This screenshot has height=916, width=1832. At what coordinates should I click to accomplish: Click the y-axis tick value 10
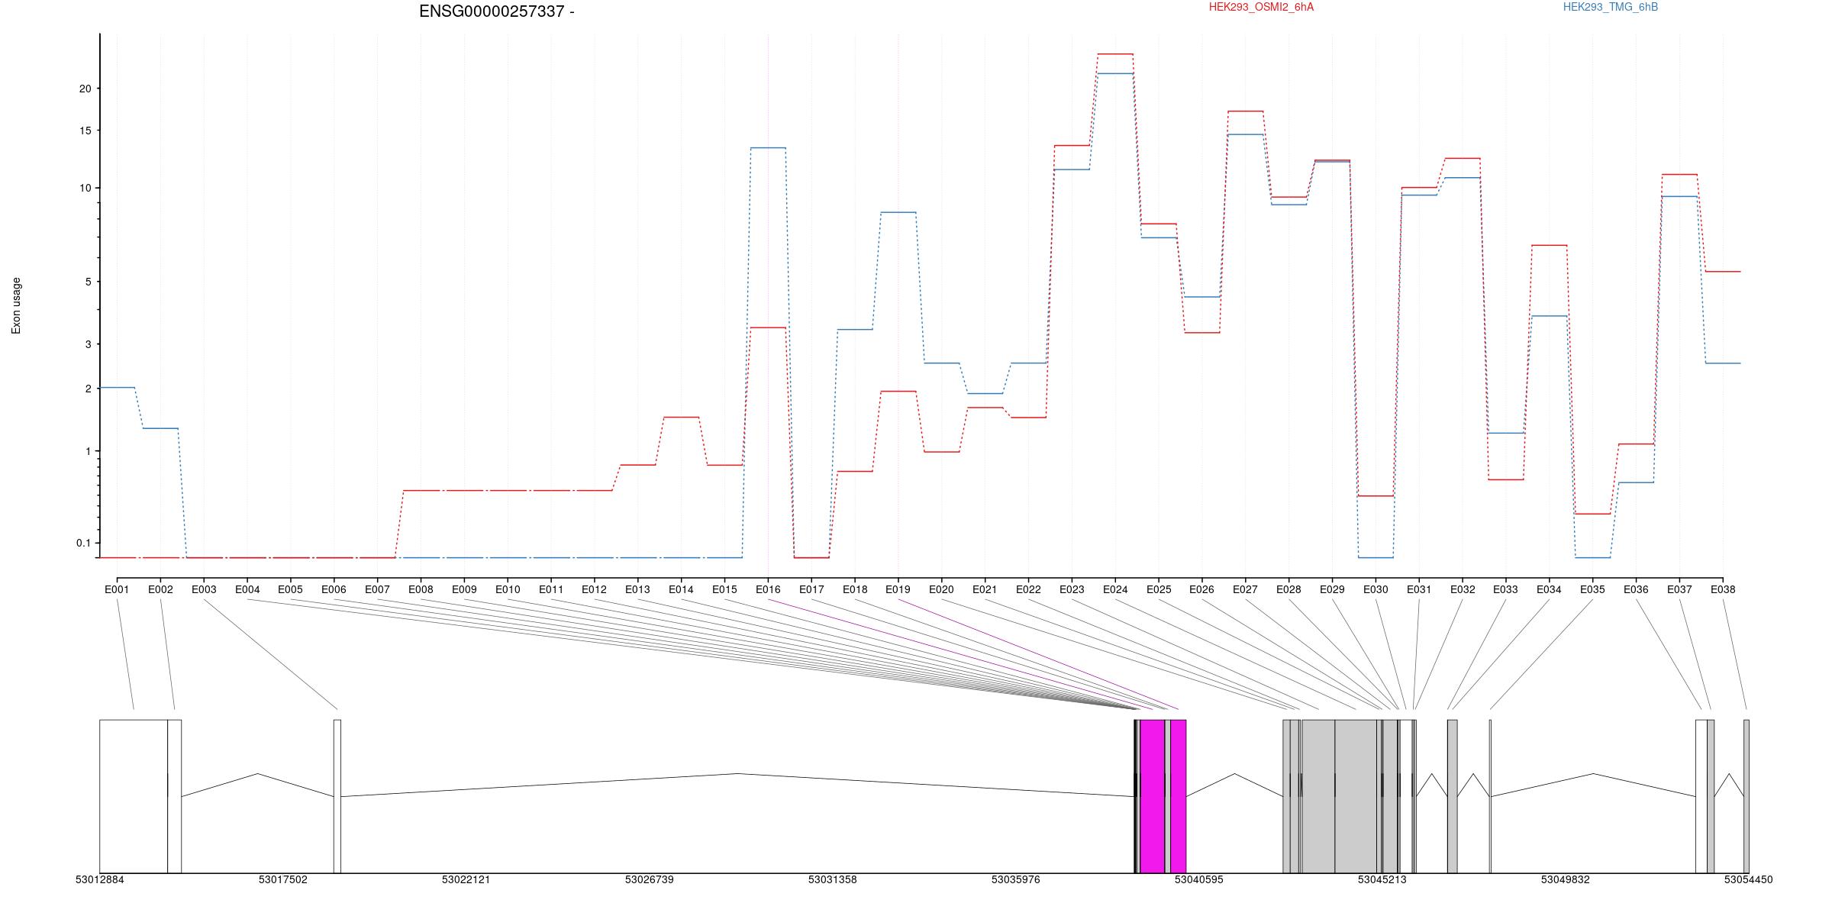pyautogui.click(x=85, y=188)
